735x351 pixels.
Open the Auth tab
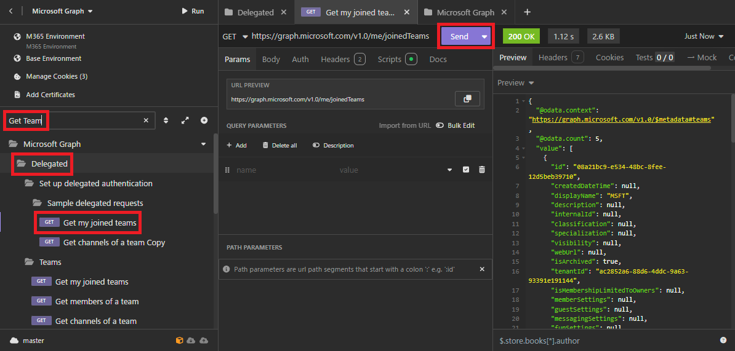pyautogui.click(x=300, y=60)
